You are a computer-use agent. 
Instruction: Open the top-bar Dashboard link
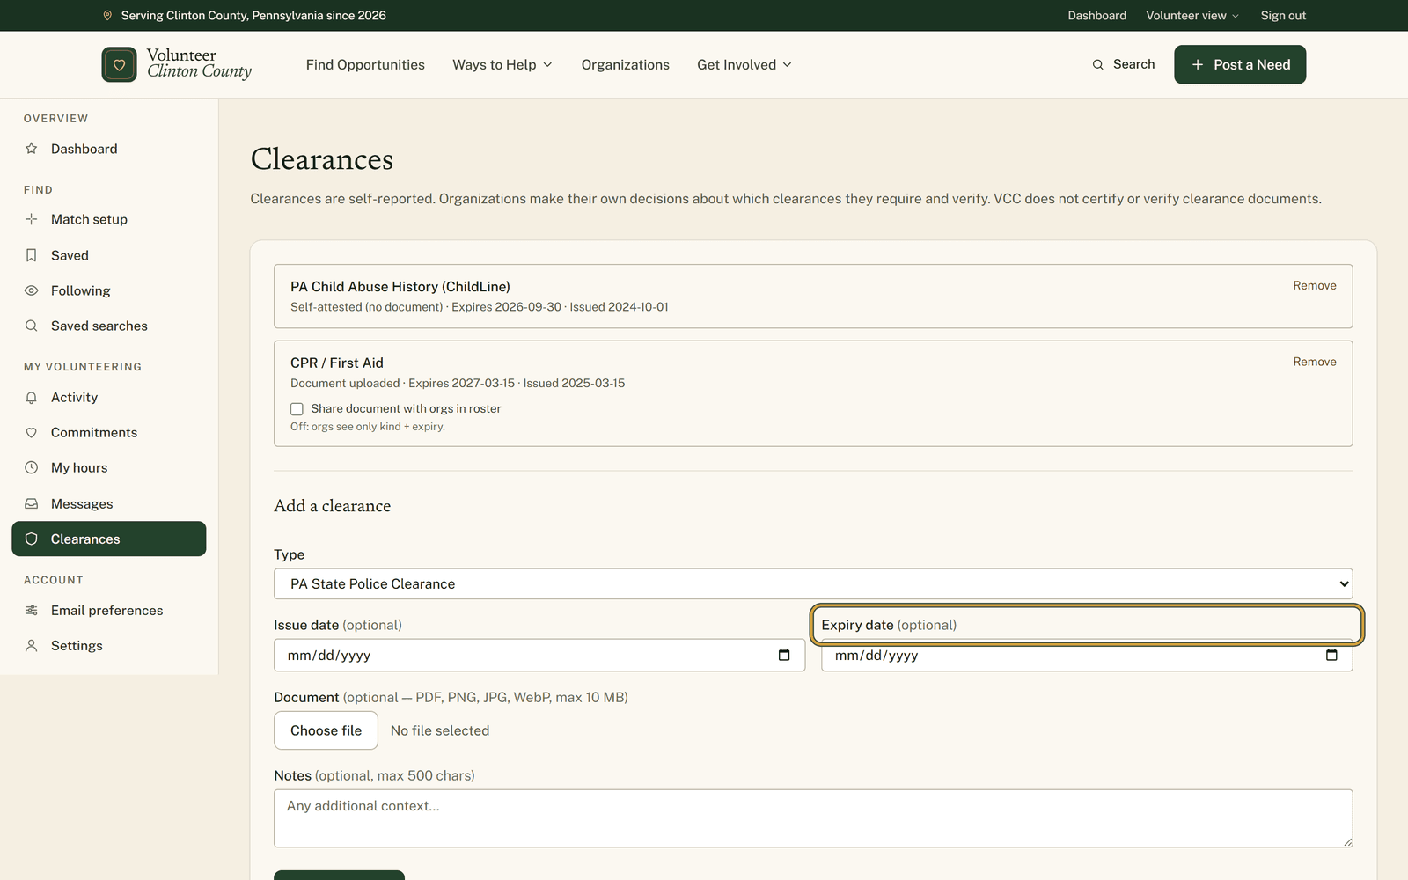point(1096,16)
